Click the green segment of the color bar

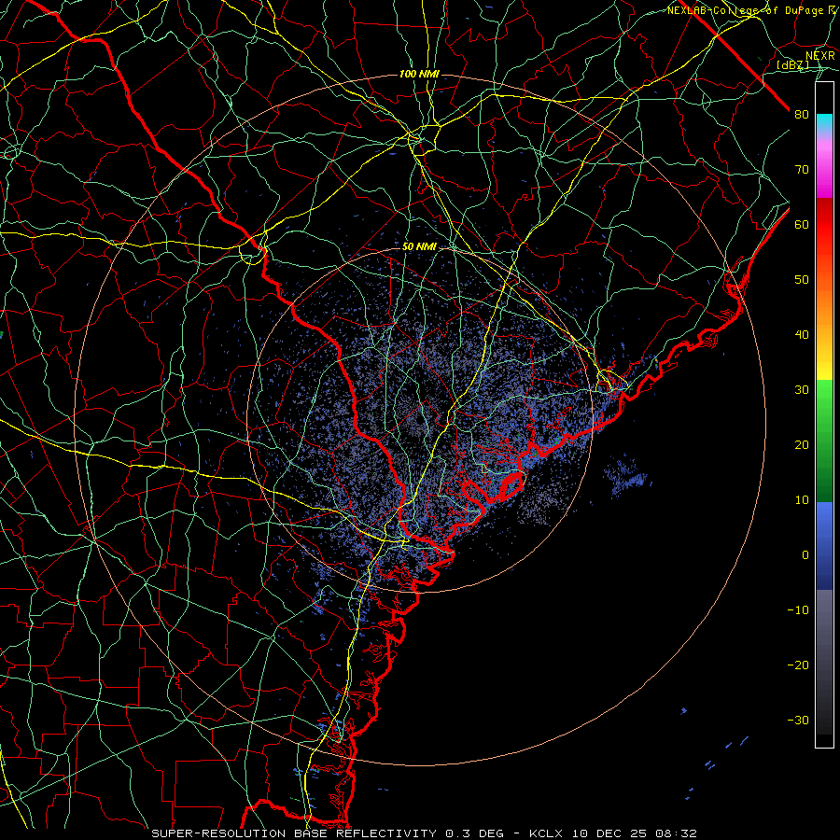tap(824, 441)
